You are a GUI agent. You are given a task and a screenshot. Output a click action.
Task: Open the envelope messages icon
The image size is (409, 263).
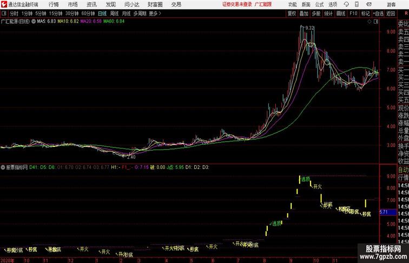click(369, 4)
